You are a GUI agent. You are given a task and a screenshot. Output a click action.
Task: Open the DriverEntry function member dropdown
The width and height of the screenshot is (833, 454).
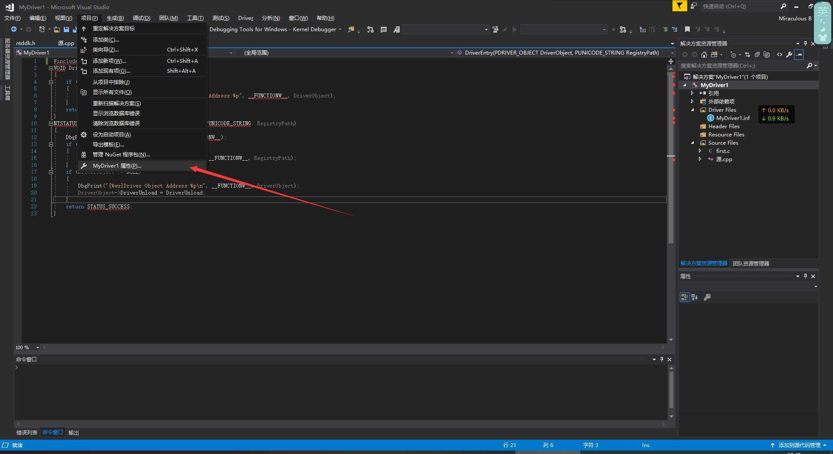[x=672, y=53]
